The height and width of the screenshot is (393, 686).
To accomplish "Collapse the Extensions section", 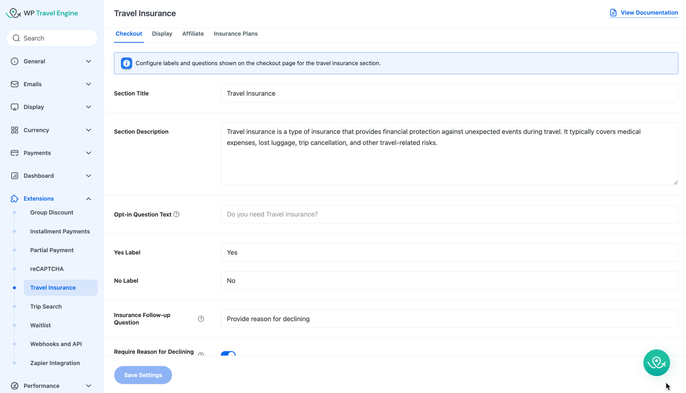I will pyautogui.click(x=88, y=199).
